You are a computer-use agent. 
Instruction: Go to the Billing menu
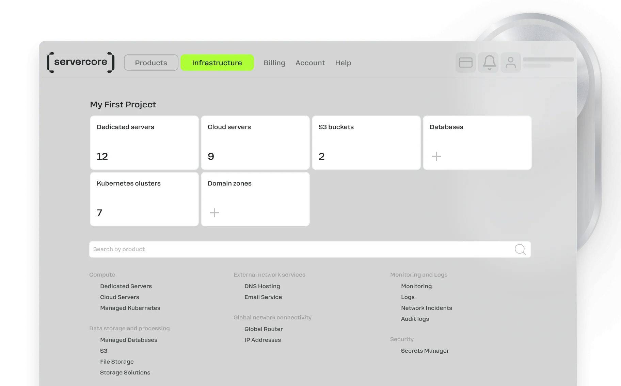point(274,63)
